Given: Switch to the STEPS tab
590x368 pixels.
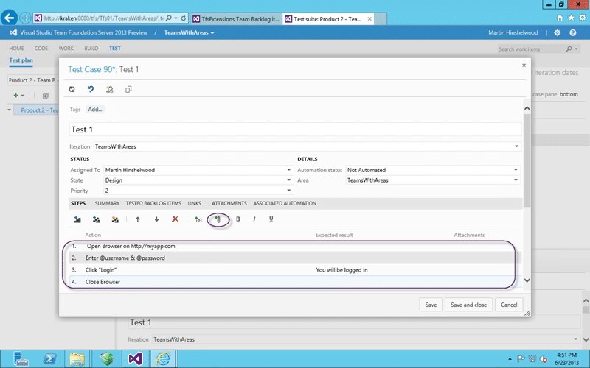Looking at the screenshot, I should 78,203.
